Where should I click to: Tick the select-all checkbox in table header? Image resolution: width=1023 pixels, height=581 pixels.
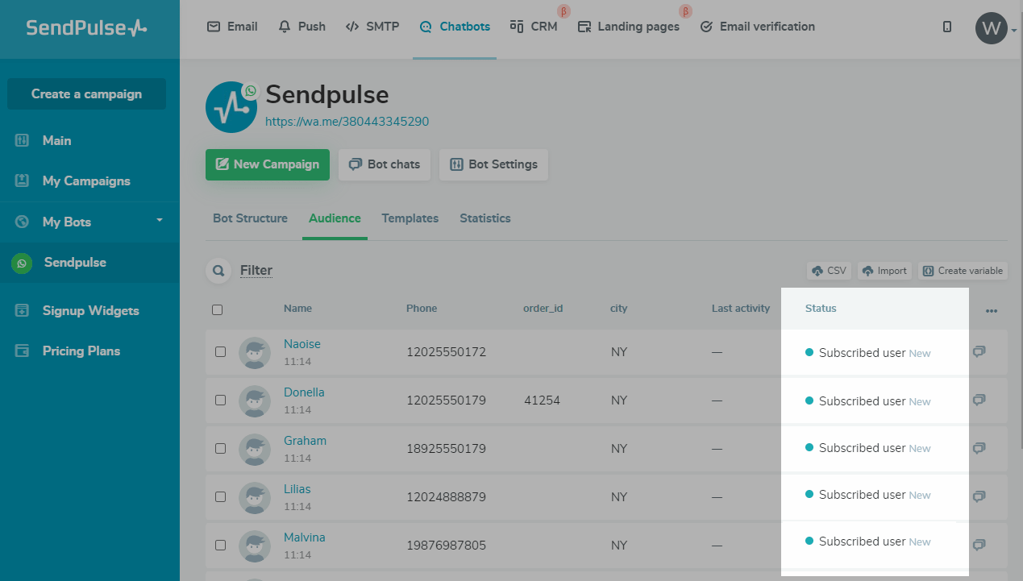pyautogui.click(x=217, y=309)
